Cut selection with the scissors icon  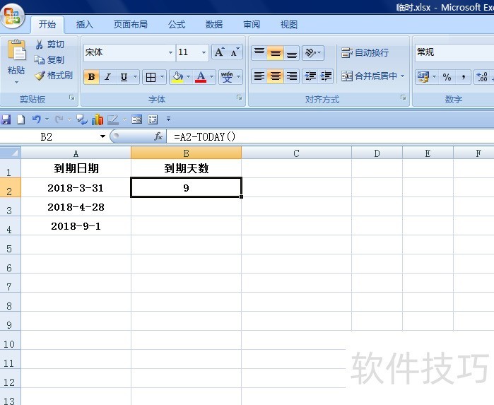click(x=39, y=45)
